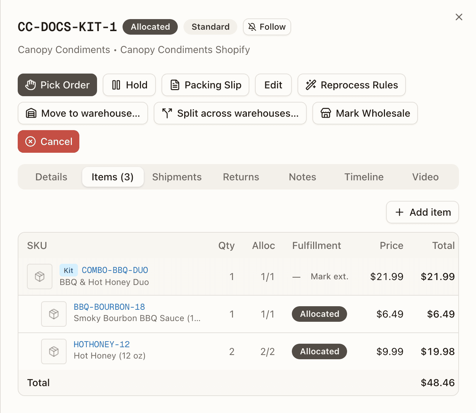476x413 pixels.
Task: Click Mark ext. for the kit row
Action: 330,277
